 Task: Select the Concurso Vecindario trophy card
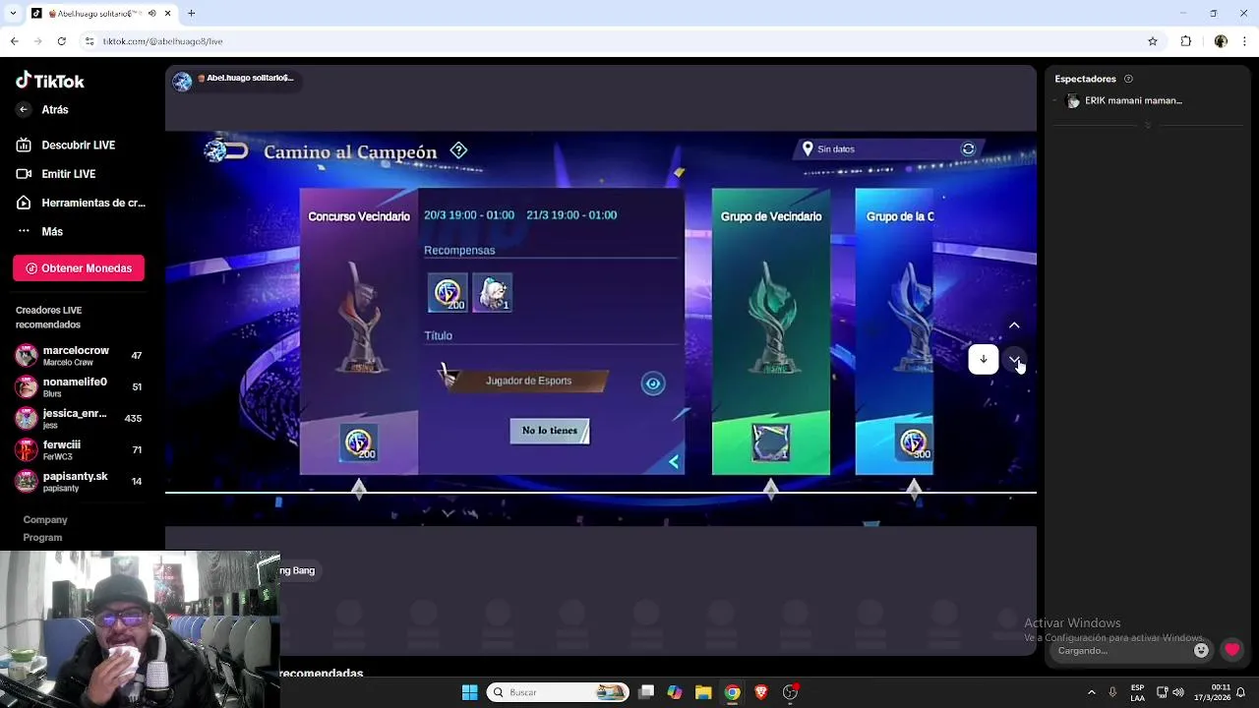359,331
